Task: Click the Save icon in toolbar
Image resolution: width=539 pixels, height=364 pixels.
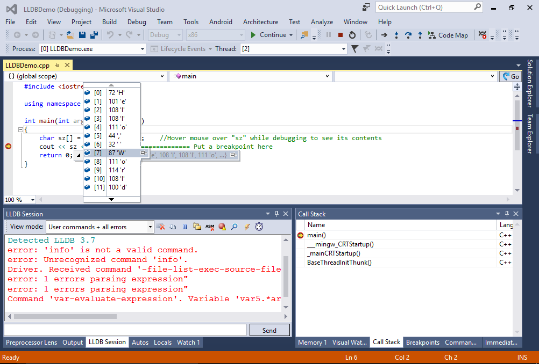Action: pos(82,35)
